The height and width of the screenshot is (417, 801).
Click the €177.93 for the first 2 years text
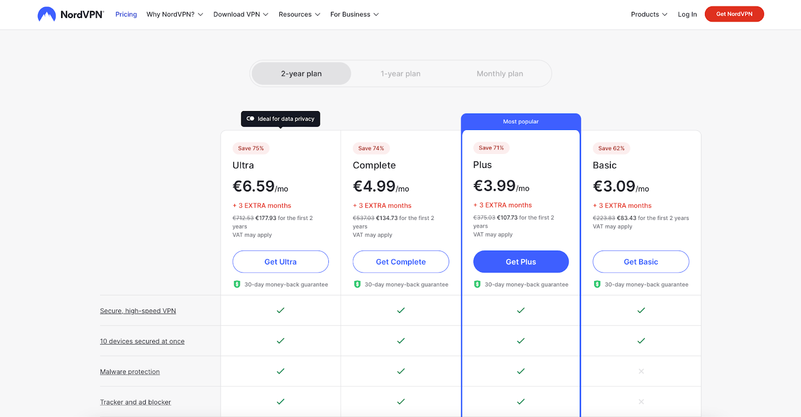click(273, 222)
